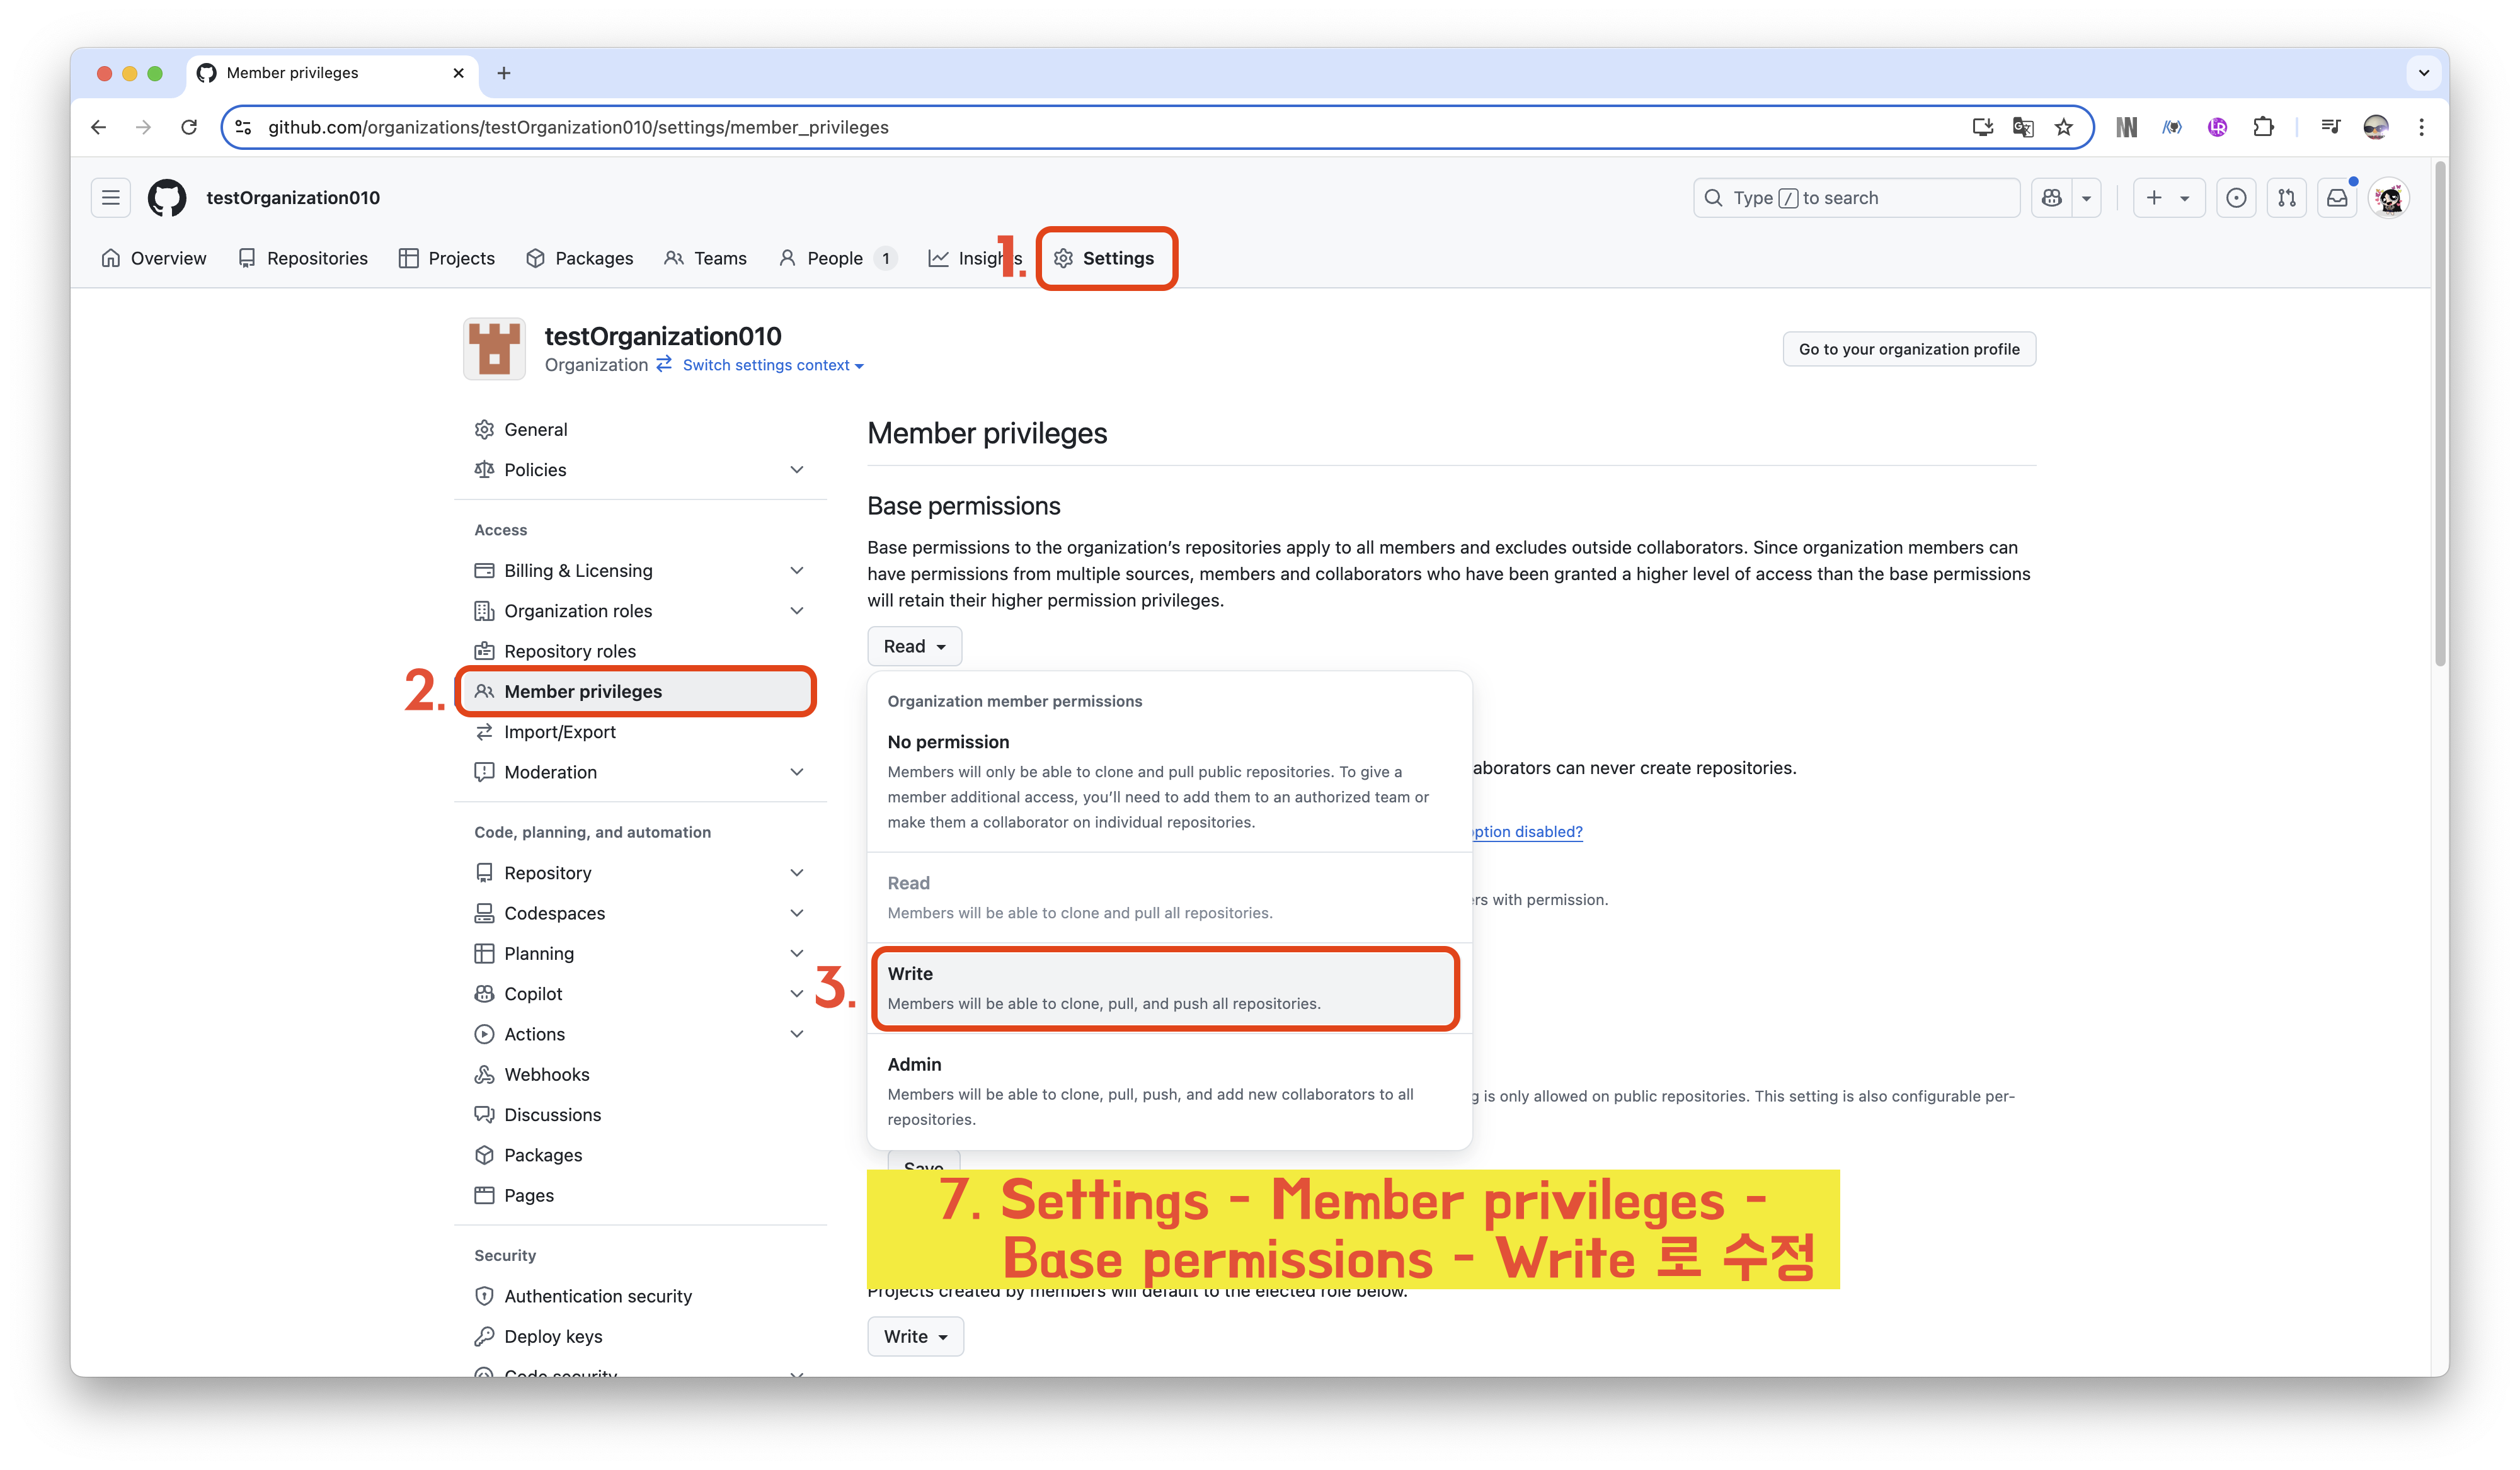Click the browser reload button
The image size is (2520, 1470).
click(189, 127)
